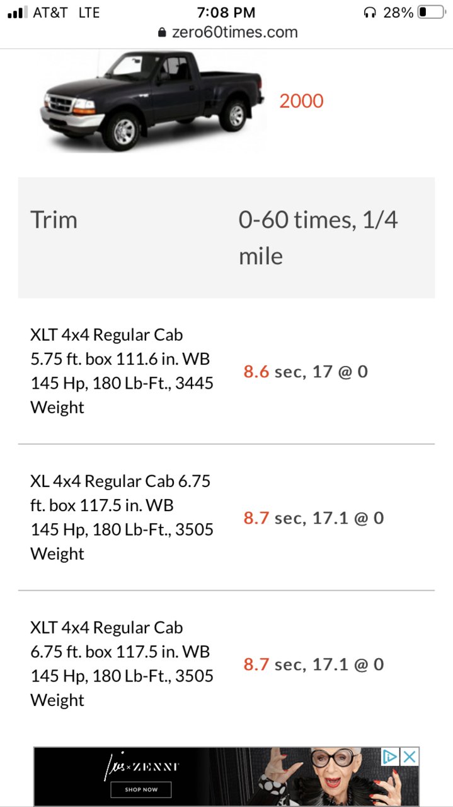Open the black Ford Ranger truck image

point(152,100)
